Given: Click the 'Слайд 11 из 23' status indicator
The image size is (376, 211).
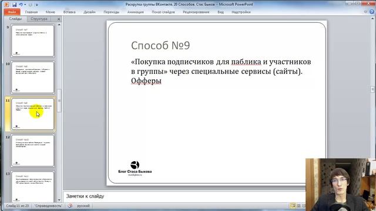Looking at the screenshot, I should point(17,206).
